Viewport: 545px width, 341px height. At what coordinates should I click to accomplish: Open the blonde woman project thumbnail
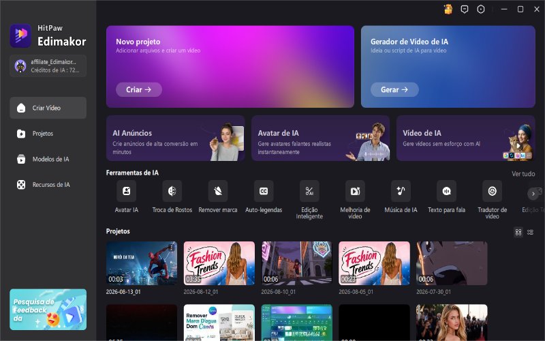(x=452, y=323)
